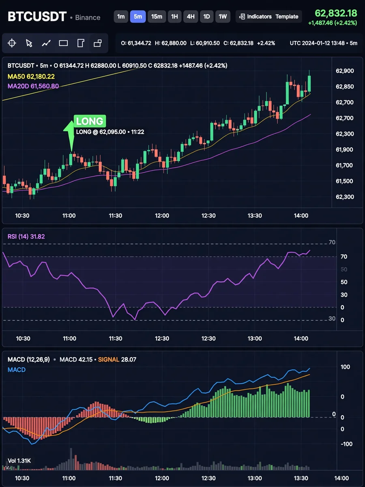Click the 14:00 label on the price chart
The width and height of the screenshot is (365, 487).
click(301, 215)
